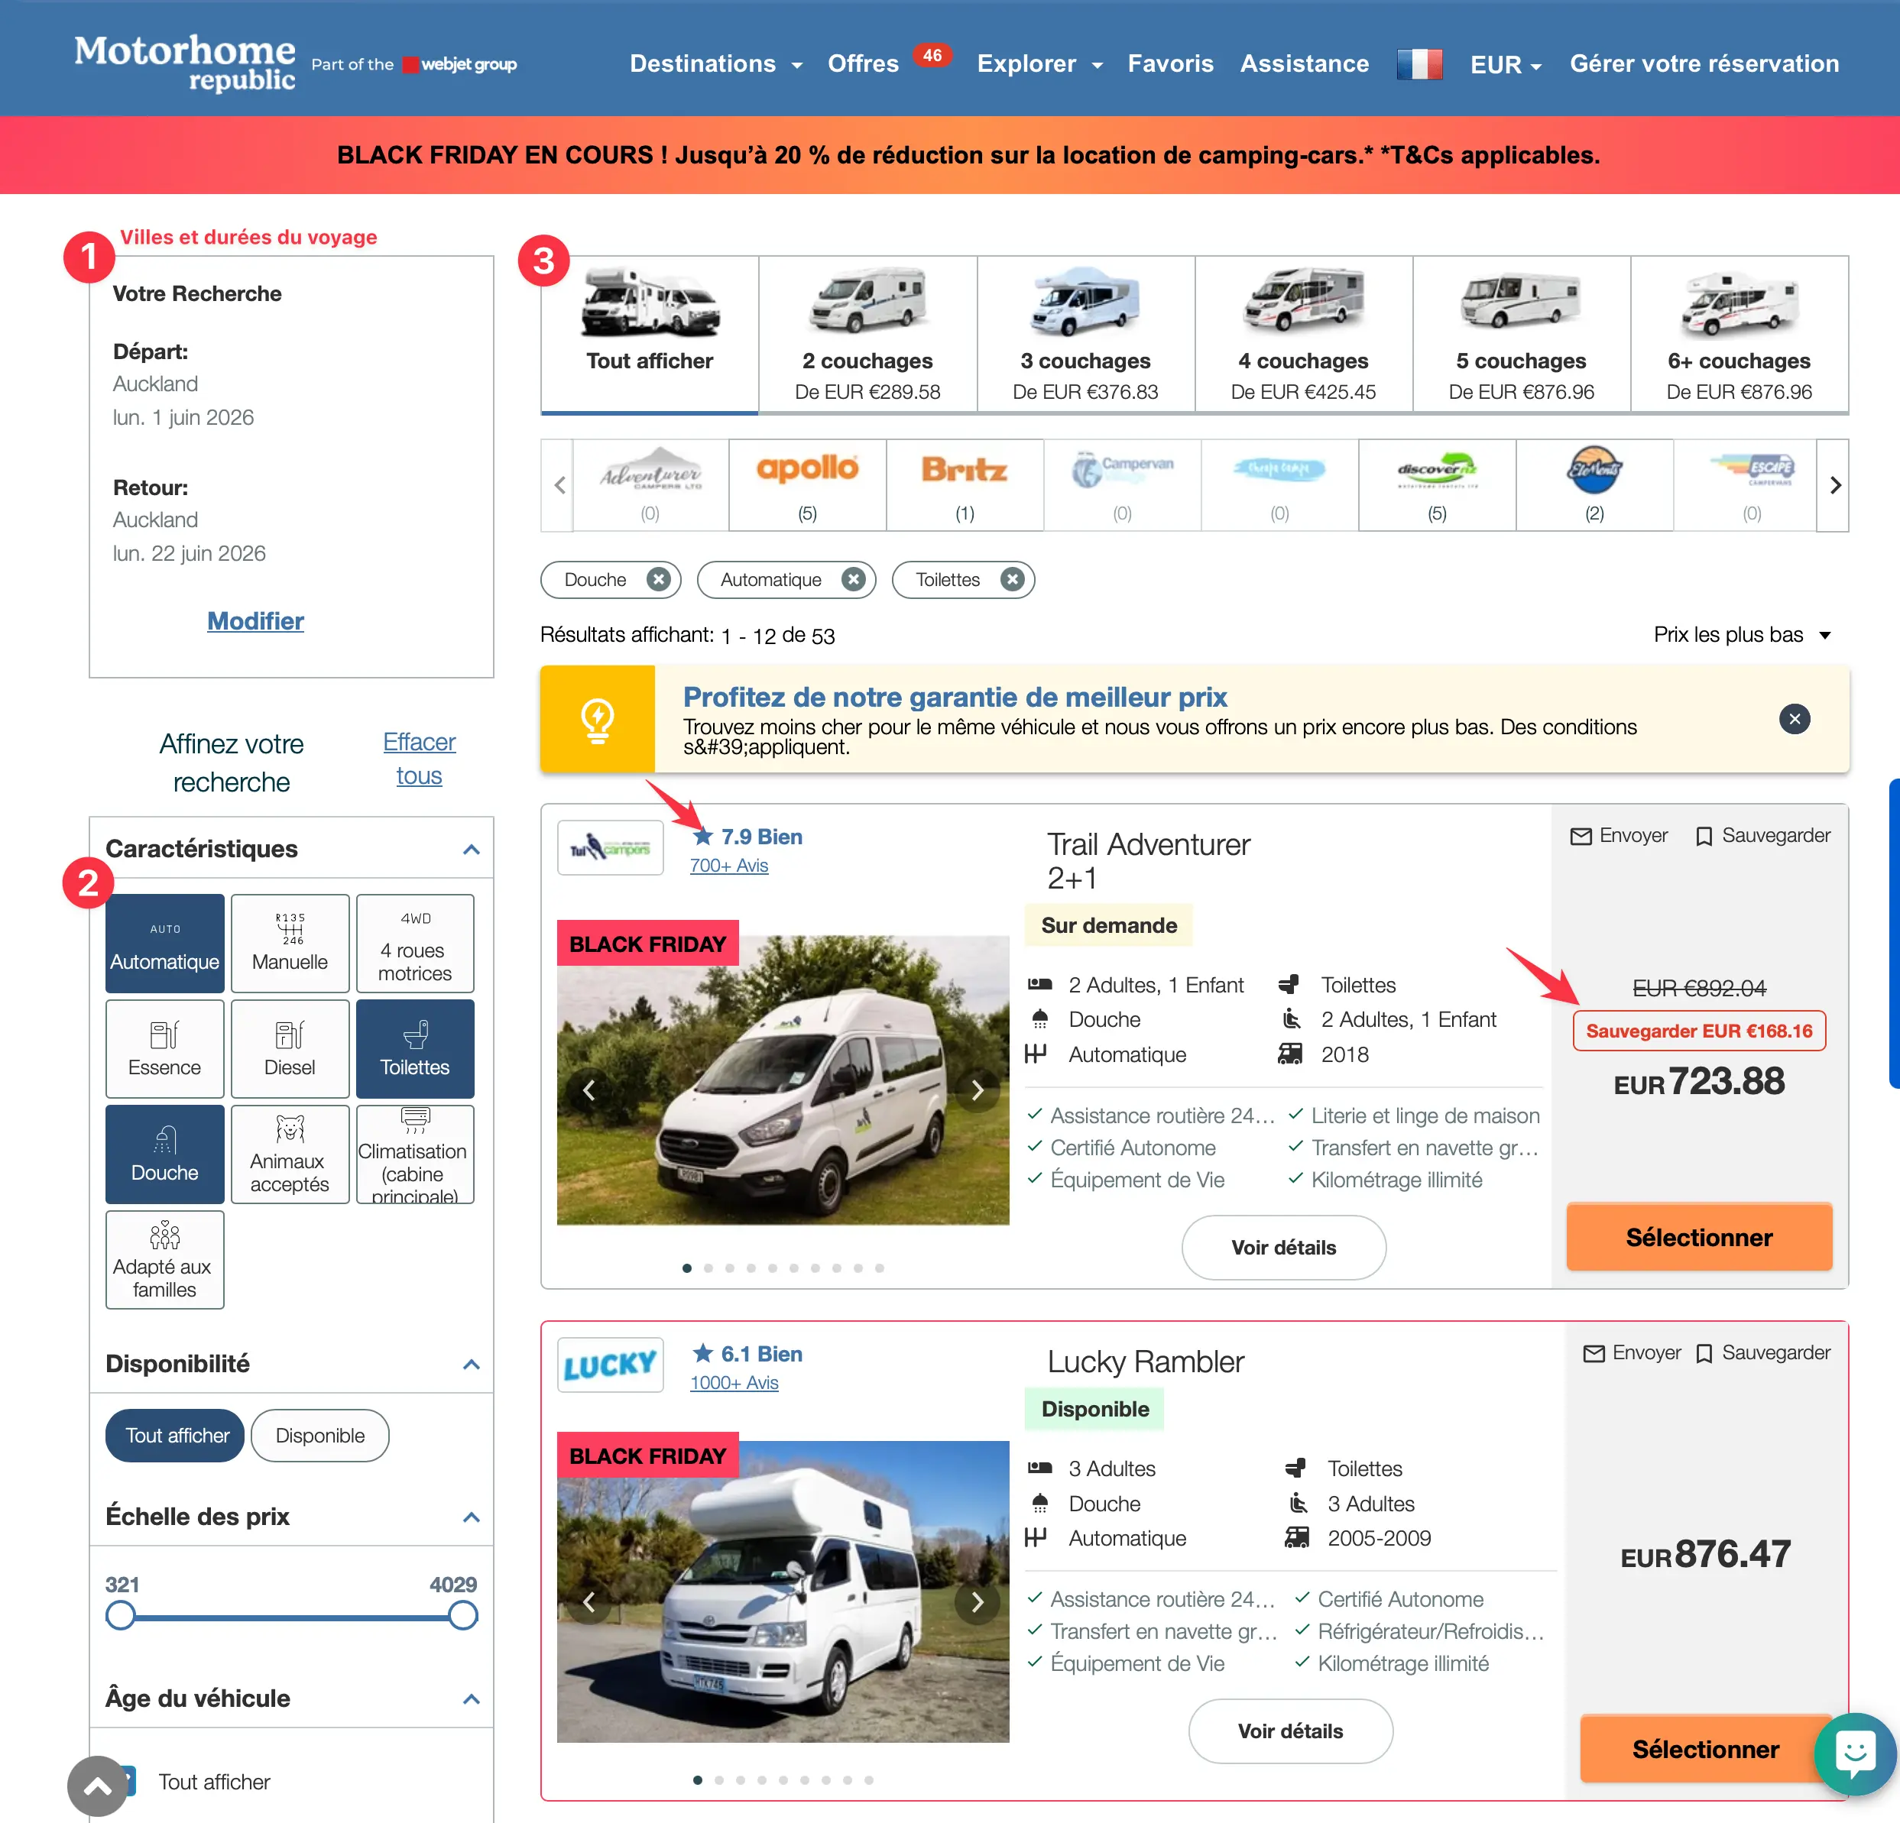Show next Trail Adventurer photo
Screen dimensions: 1900x1823
coord(978,1090)
